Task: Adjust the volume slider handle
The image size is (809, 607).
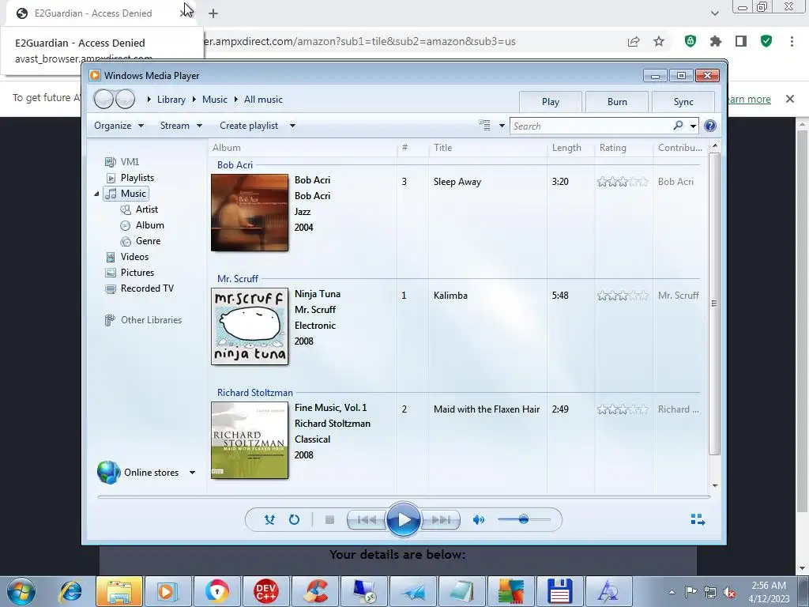Action: pos(524,519)
